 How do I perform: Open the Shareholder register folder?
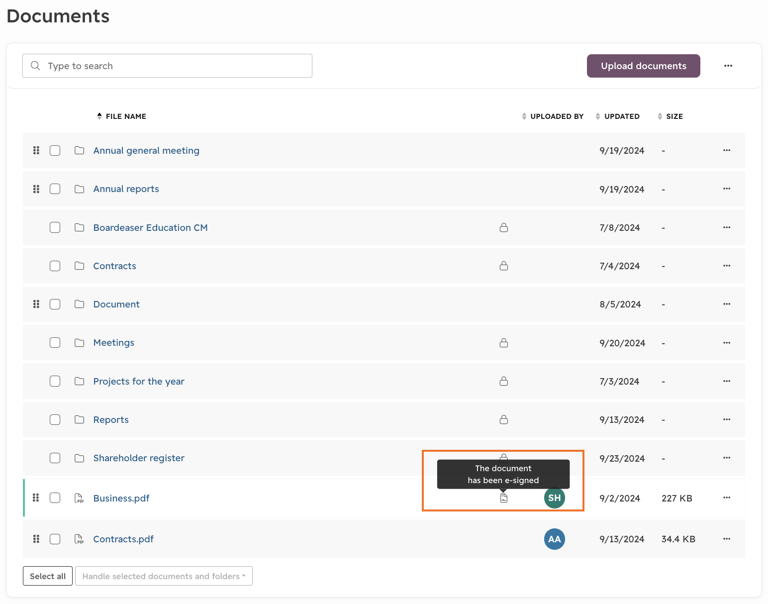tap(139, 458)
